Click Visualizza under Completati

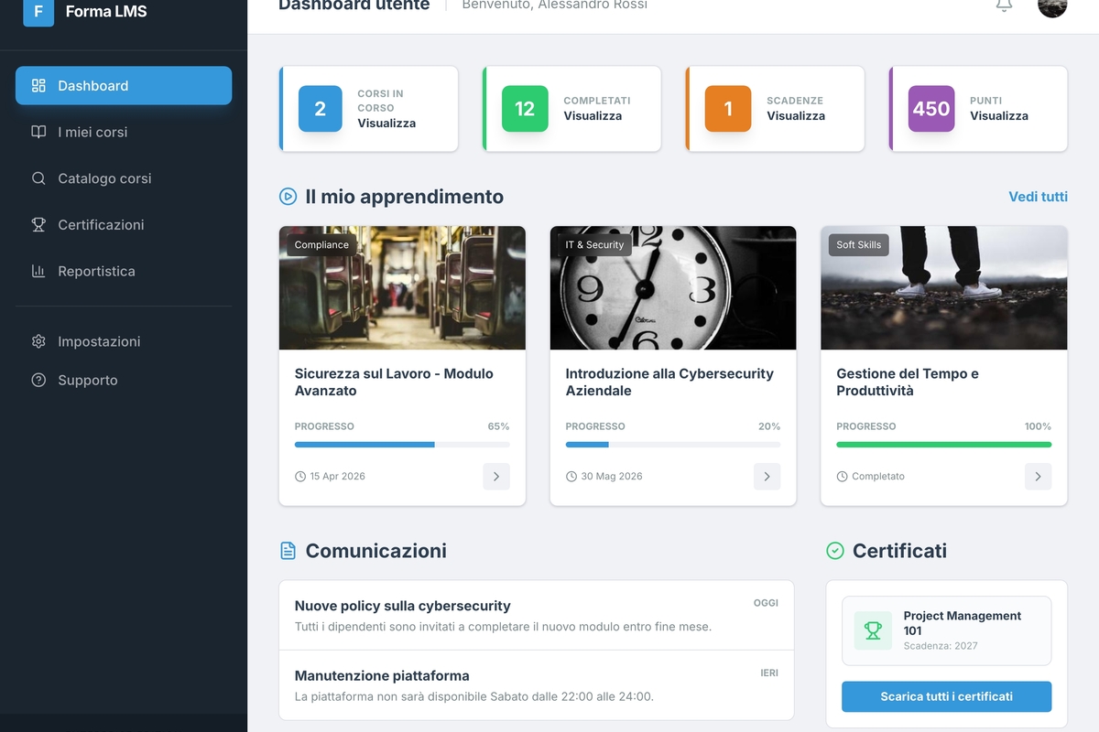[x=593, y=116]
